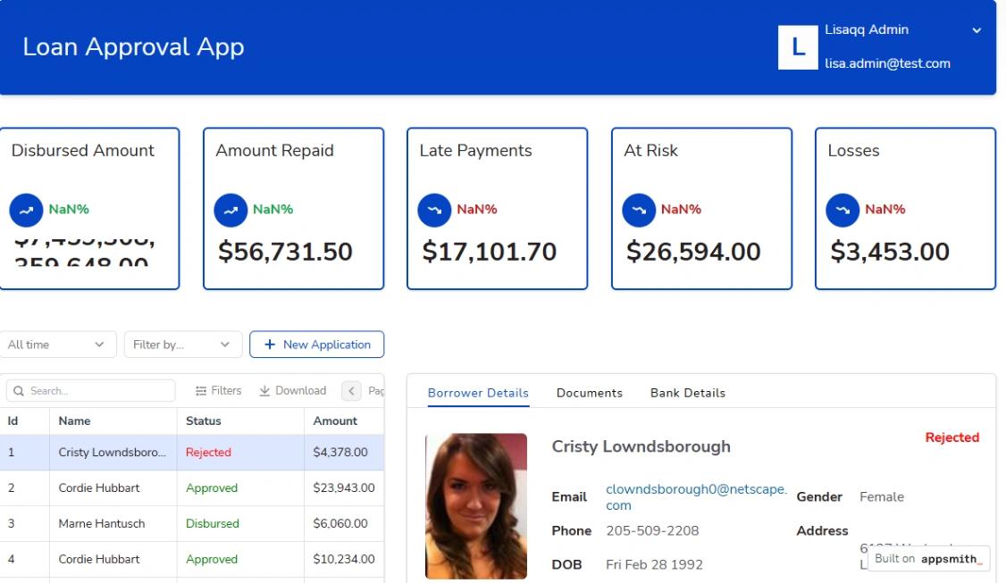Select Cordie Hubbart row with $23,943.00
Image resolution: width=1006 pixels, height=583 pixels.
[192, 488]
